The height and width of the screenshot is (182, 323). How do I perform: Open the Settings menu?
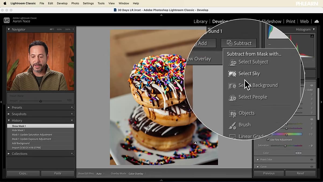point(88,3)
